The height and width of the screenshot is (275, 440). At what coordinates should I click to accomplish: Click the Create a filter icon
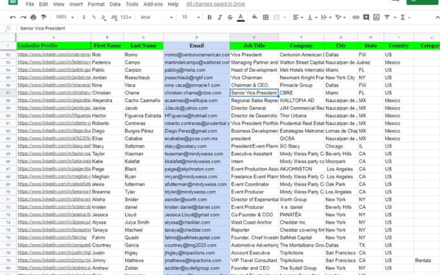pos(387,17)
